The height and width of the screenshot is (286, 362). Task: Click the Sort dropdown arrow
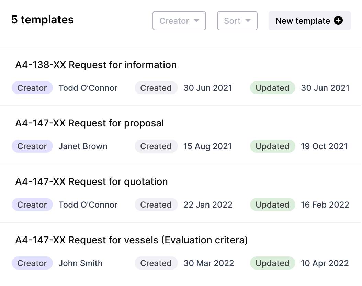[x=248, y=21]
